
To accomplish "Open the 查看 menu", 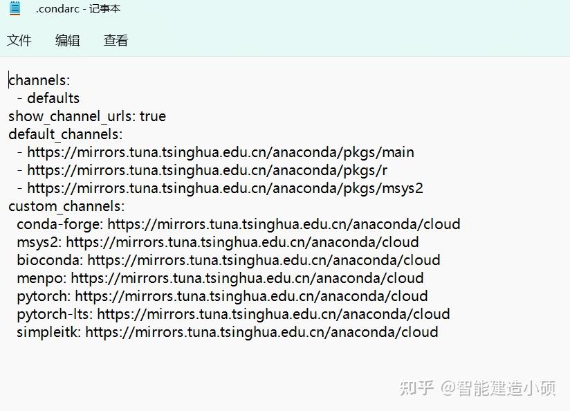I will pos(116,40).
